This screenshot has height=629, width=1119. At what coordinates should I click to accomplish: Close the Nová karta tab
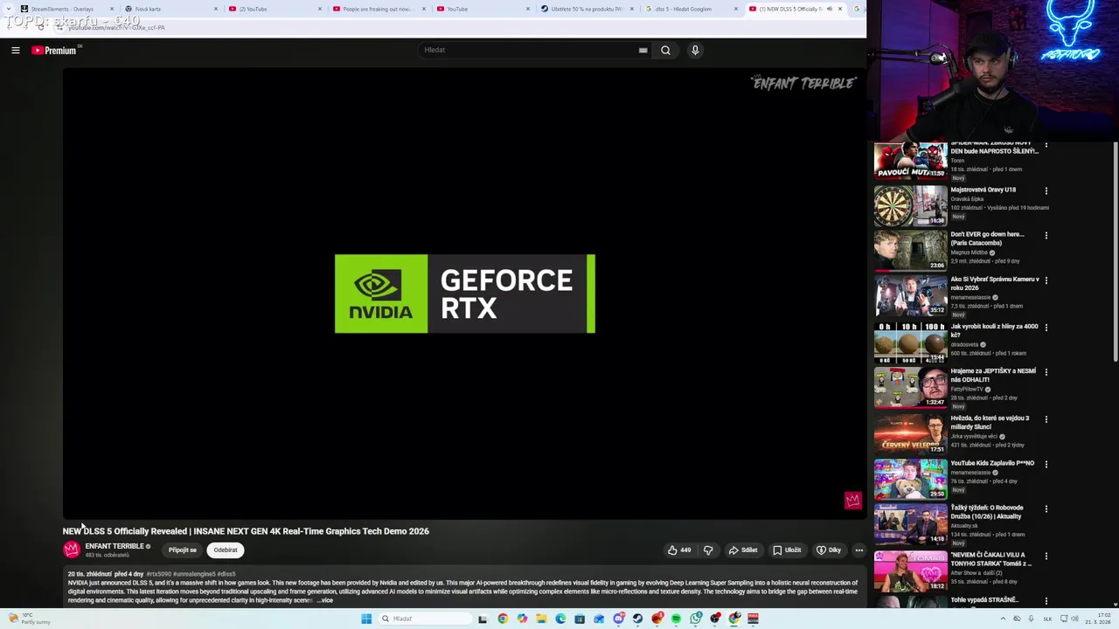[x=216, y=9]
